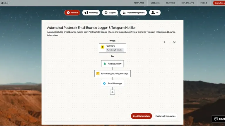The width and height of the screenshot is (225, 126).
Task: Open the formatted_bounce_message step
Action: coord(112,73)
